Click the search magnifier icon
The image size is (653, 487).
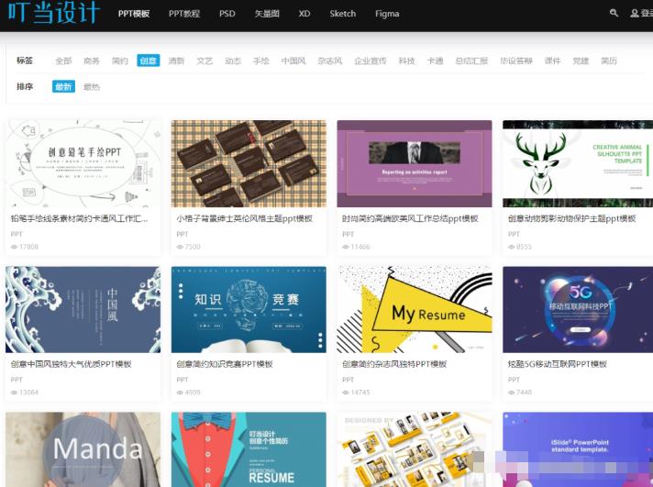point(614,14)
